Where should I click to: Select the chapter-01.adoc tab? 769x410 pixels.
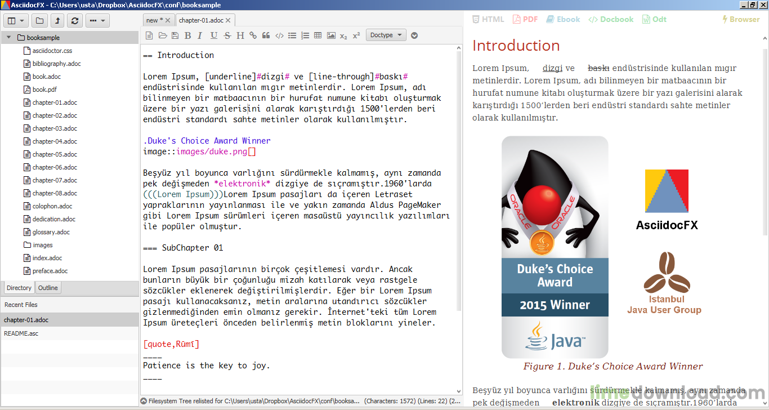pyautogui.click(x=201, y=20)
